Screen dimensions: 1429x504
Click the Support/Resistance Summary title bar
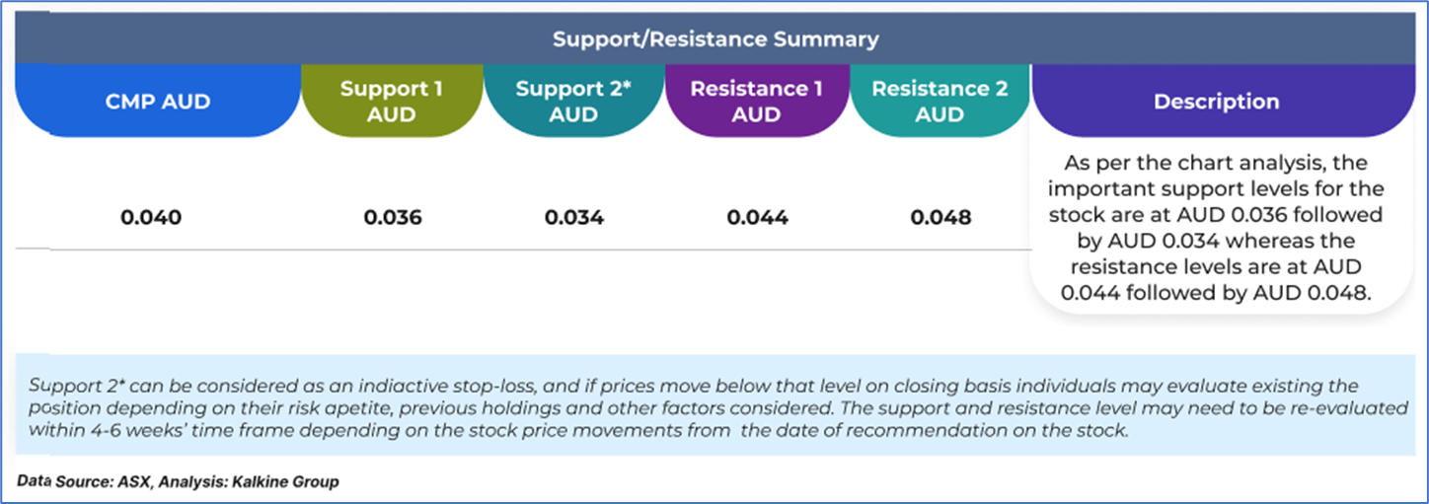click(714, 40)
